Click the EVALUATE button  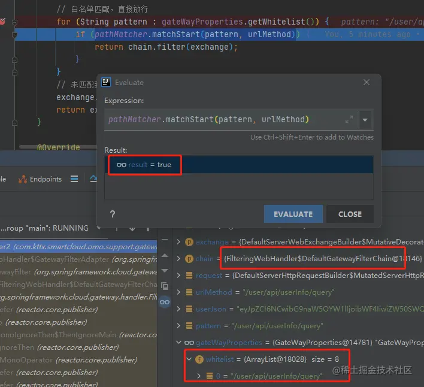(x=293, y=214)
